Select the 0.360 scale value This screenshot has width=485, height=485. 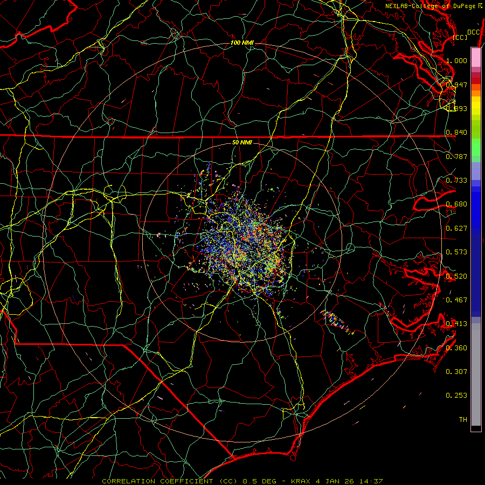[x=456, y=348]
